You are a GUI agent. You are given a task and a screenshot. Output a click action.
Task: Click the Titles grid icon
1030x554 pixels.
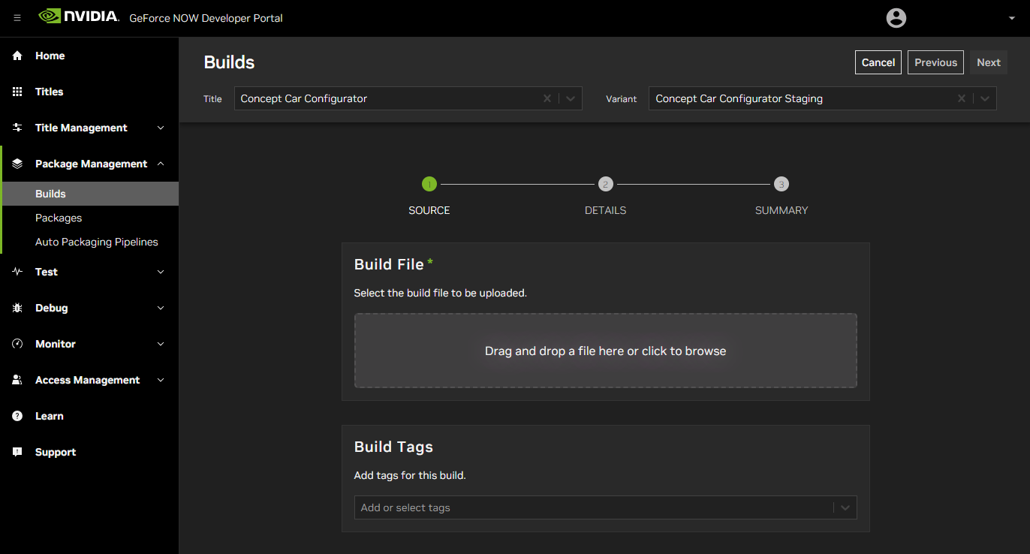[x=17, y=92]
